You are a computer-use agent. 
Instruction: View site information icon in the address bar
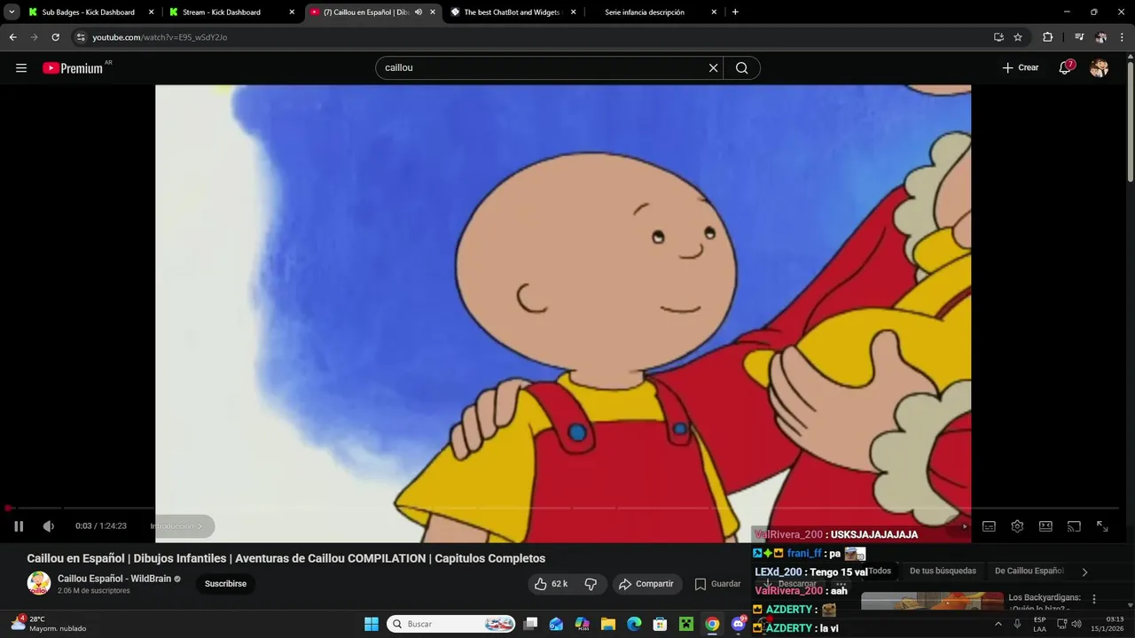click(80, 37)
